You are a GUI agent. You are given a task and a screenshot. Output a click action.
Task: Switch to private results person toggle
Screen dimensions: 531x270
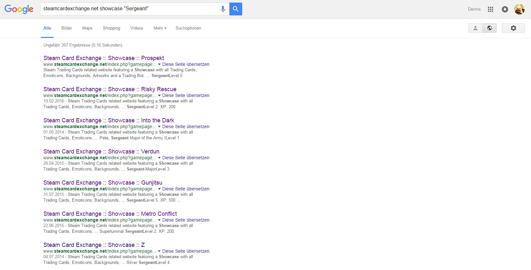(475, 28)
